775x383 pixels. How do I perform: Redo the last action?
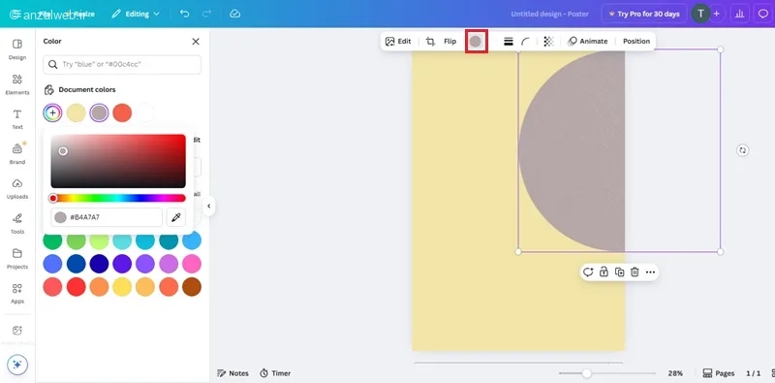(207, 14)
